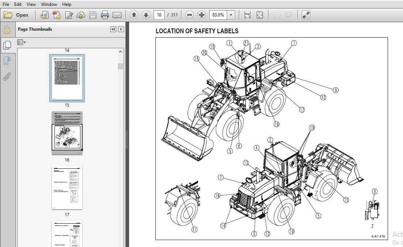The height and width of the screenshot is (247, 403).
Task: Click the drawing code 9JA11478
Action: 378,236
